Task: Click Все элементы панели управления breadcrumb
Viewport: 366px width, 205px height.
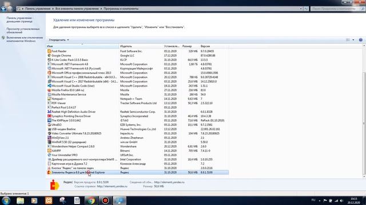Action: (77, 9)
